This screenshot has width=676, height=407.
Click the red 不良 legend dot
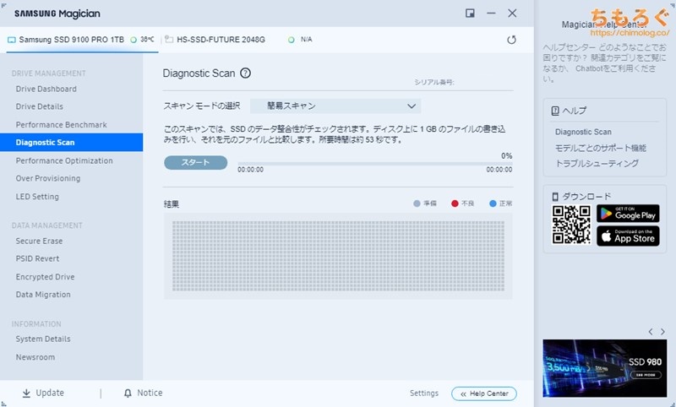(455, 203)
